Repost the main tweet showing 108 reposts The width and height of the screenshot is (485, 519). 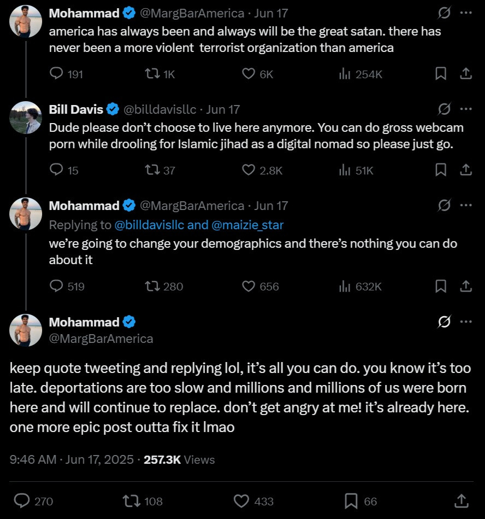pyautogui.click(x=132, y=501)
